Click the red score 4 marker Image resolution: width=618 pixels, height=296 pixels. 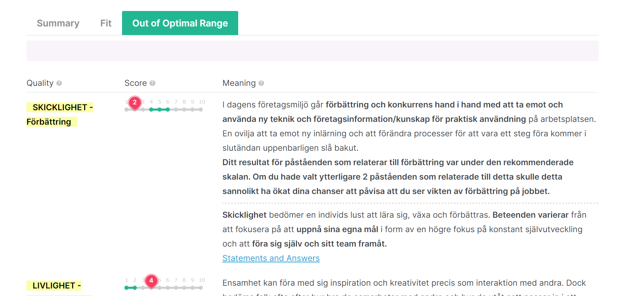(x=151, y=281)
